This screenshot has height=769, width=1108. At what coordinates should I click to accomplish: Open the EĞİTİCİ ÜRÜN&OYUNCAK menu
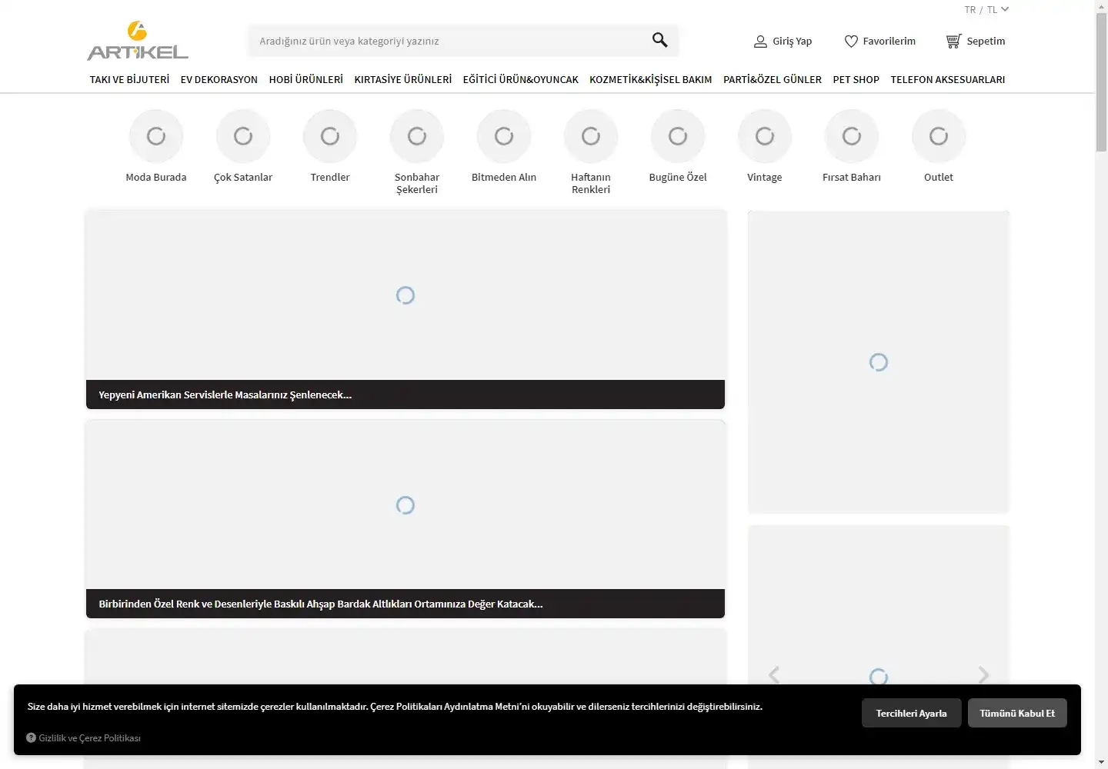click(x=521, y=79)
